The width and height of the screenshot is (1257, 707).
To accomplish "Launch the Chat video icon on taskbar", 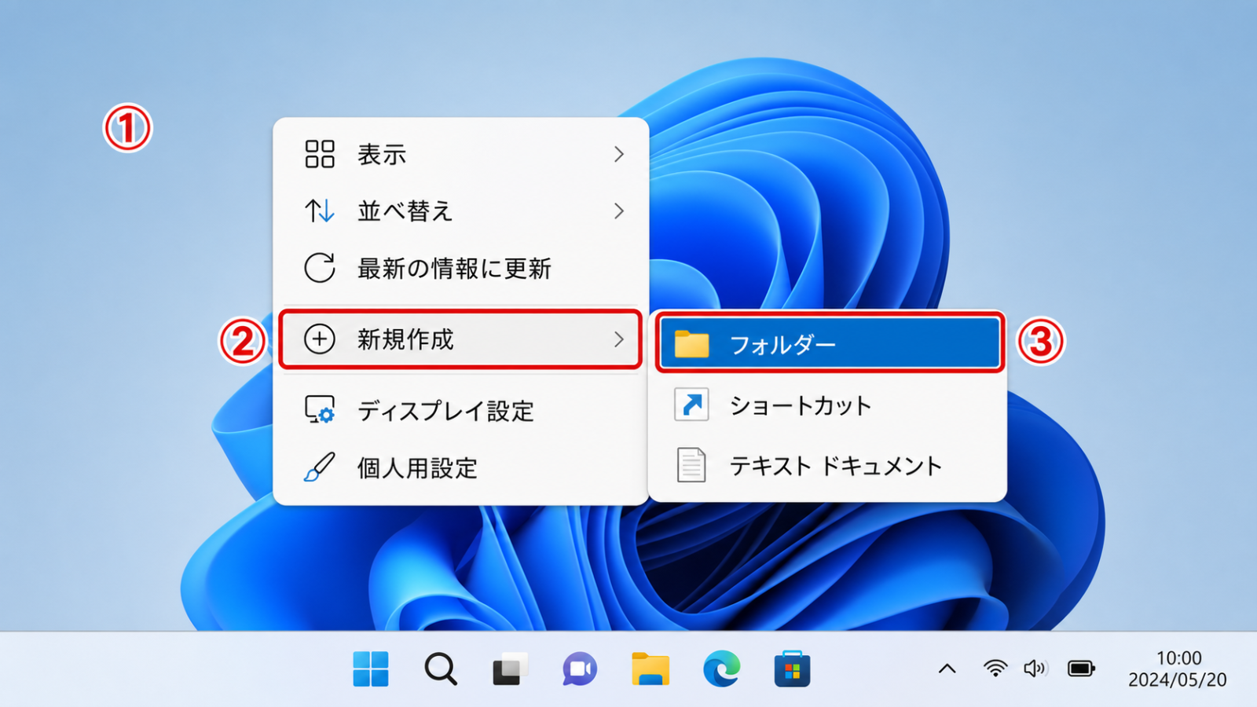I will 580,669.
